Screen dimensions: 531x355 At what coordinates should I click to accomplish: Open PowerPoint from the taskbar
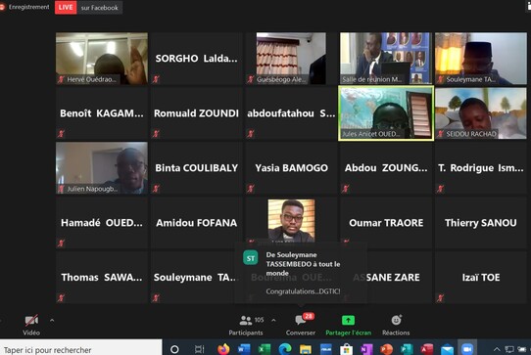point(386,349)
